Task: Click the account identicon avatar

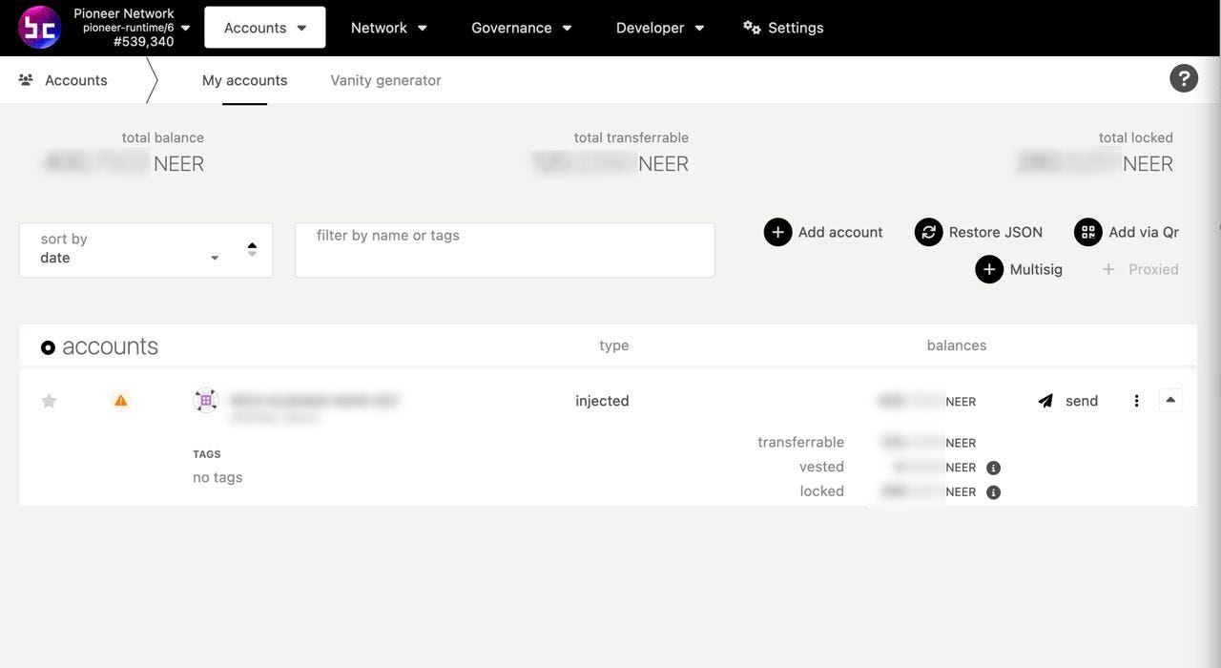Action: (x=206, y=401)
